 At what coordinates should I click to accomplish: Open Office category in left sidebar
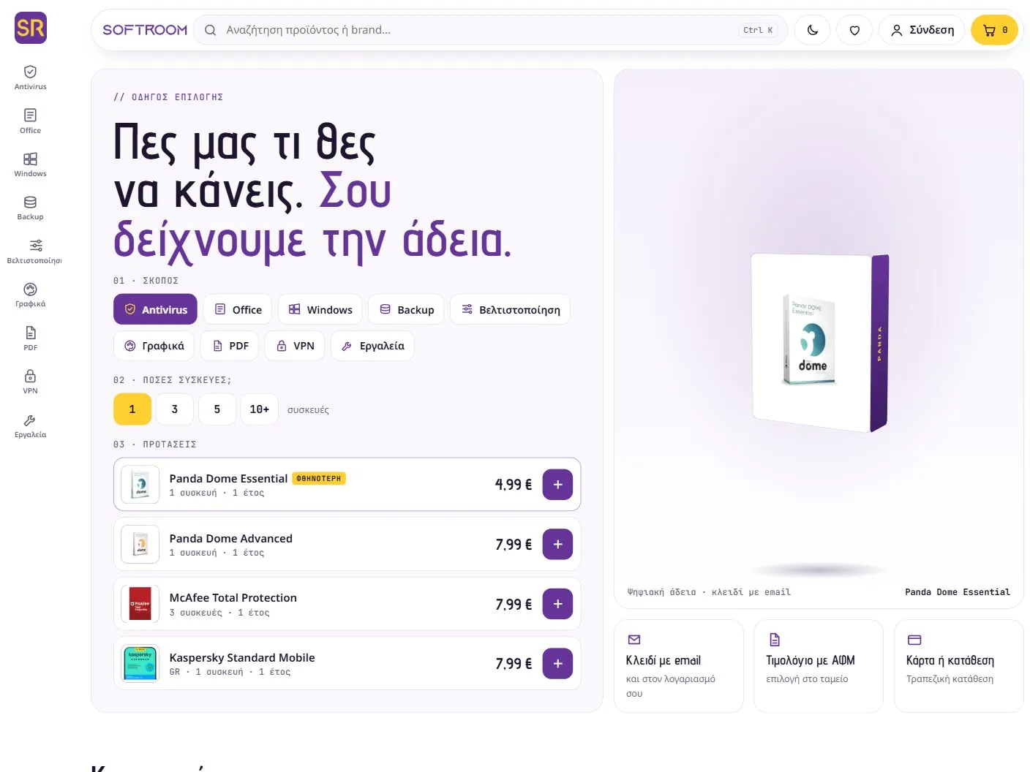click(30, 121)
